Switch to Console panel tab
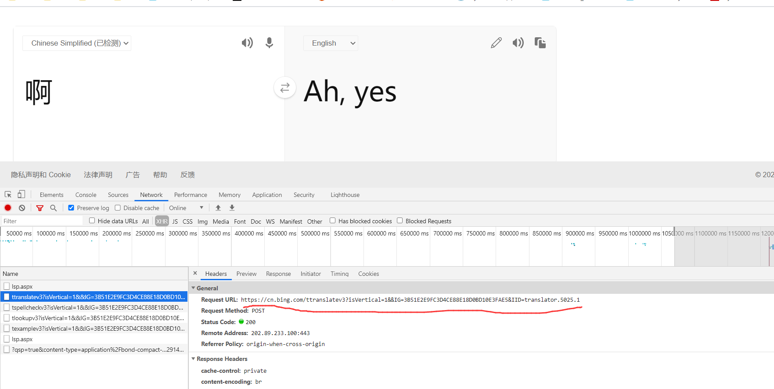This screenshot has height=389, width=774. 86,195
